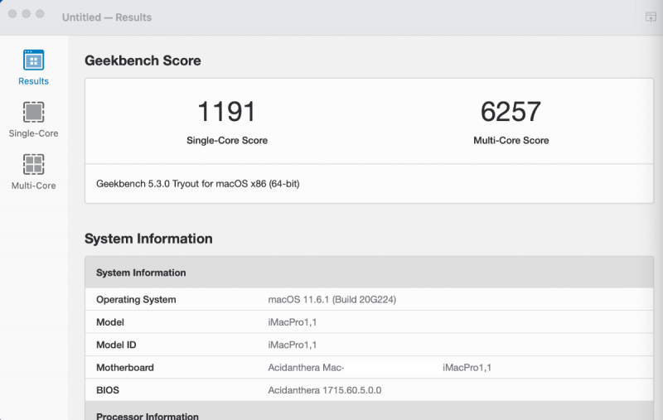Click the Model ID row value iMacPro1,1
This screenshot has height=420, width=663.
pos(293,345)
